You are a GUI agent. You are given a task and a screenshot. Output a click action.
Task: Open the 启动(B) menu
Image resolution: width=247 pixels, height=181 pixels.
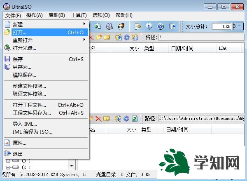[57, 15]
